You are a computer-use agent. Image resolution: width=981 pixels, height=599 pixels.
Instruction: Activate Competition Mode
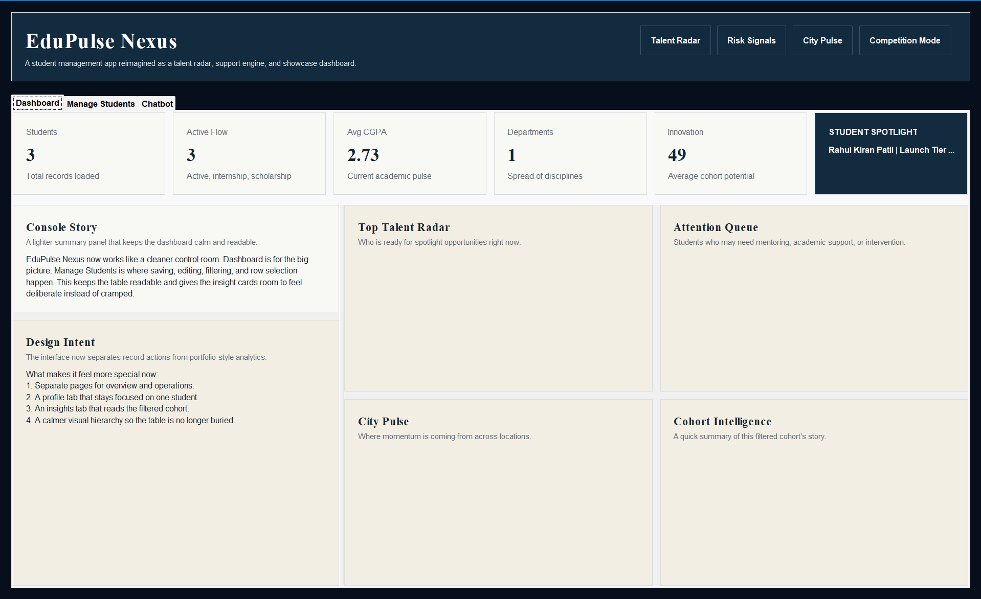(x=904, y=40)
